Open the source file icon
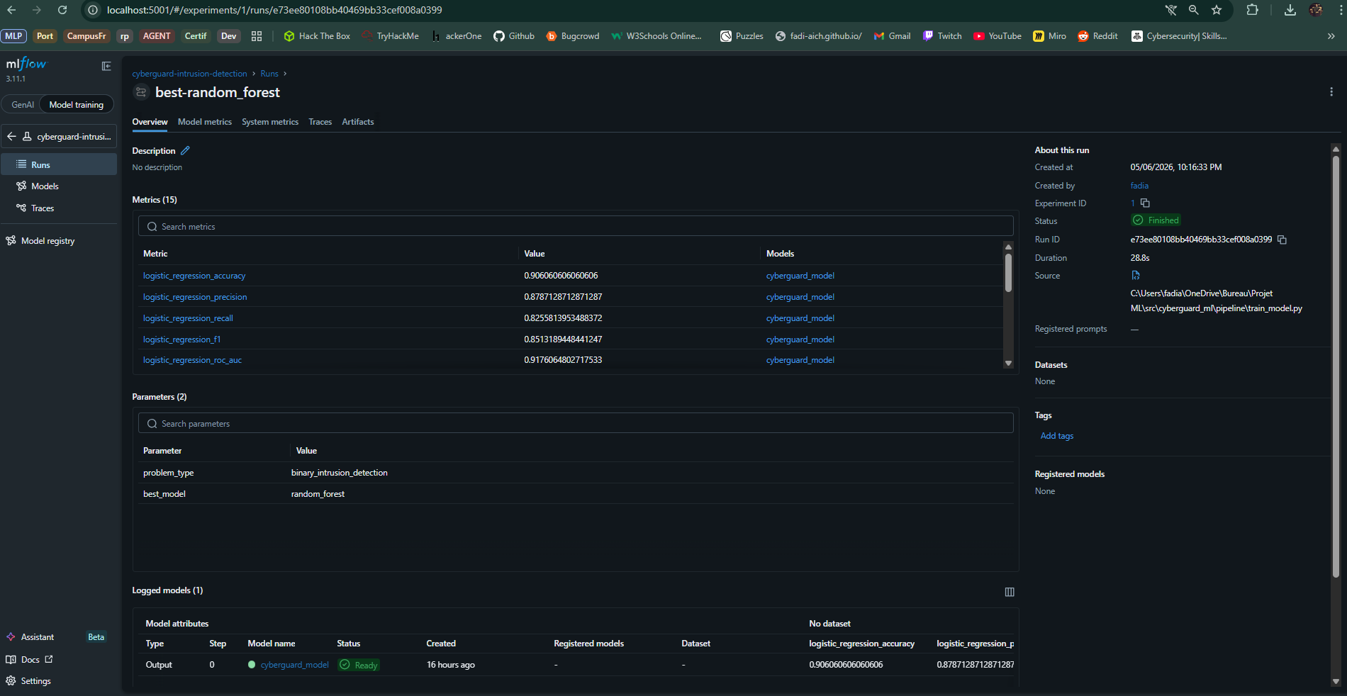The image size is (1347, 696). [x=1136, y=275]
